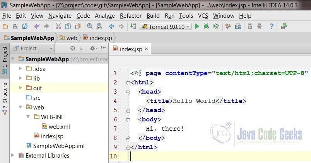The height and width of the screenshot is (163, 311).
Task: Expand the .idea folder
Action: tap(20, 68)
